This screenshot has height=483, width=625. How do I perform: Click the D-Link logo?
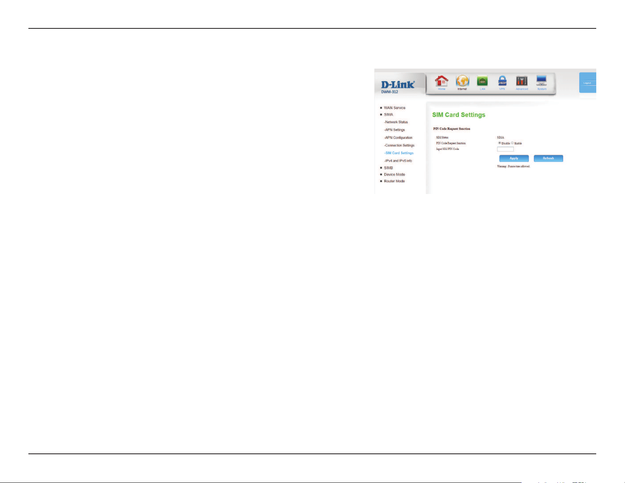[398, 84]
